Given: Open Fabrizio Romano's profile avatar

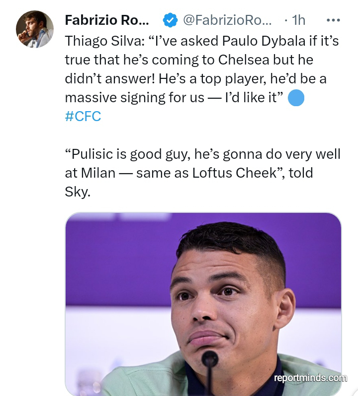Looking at the screenshot, I should 35,29.
